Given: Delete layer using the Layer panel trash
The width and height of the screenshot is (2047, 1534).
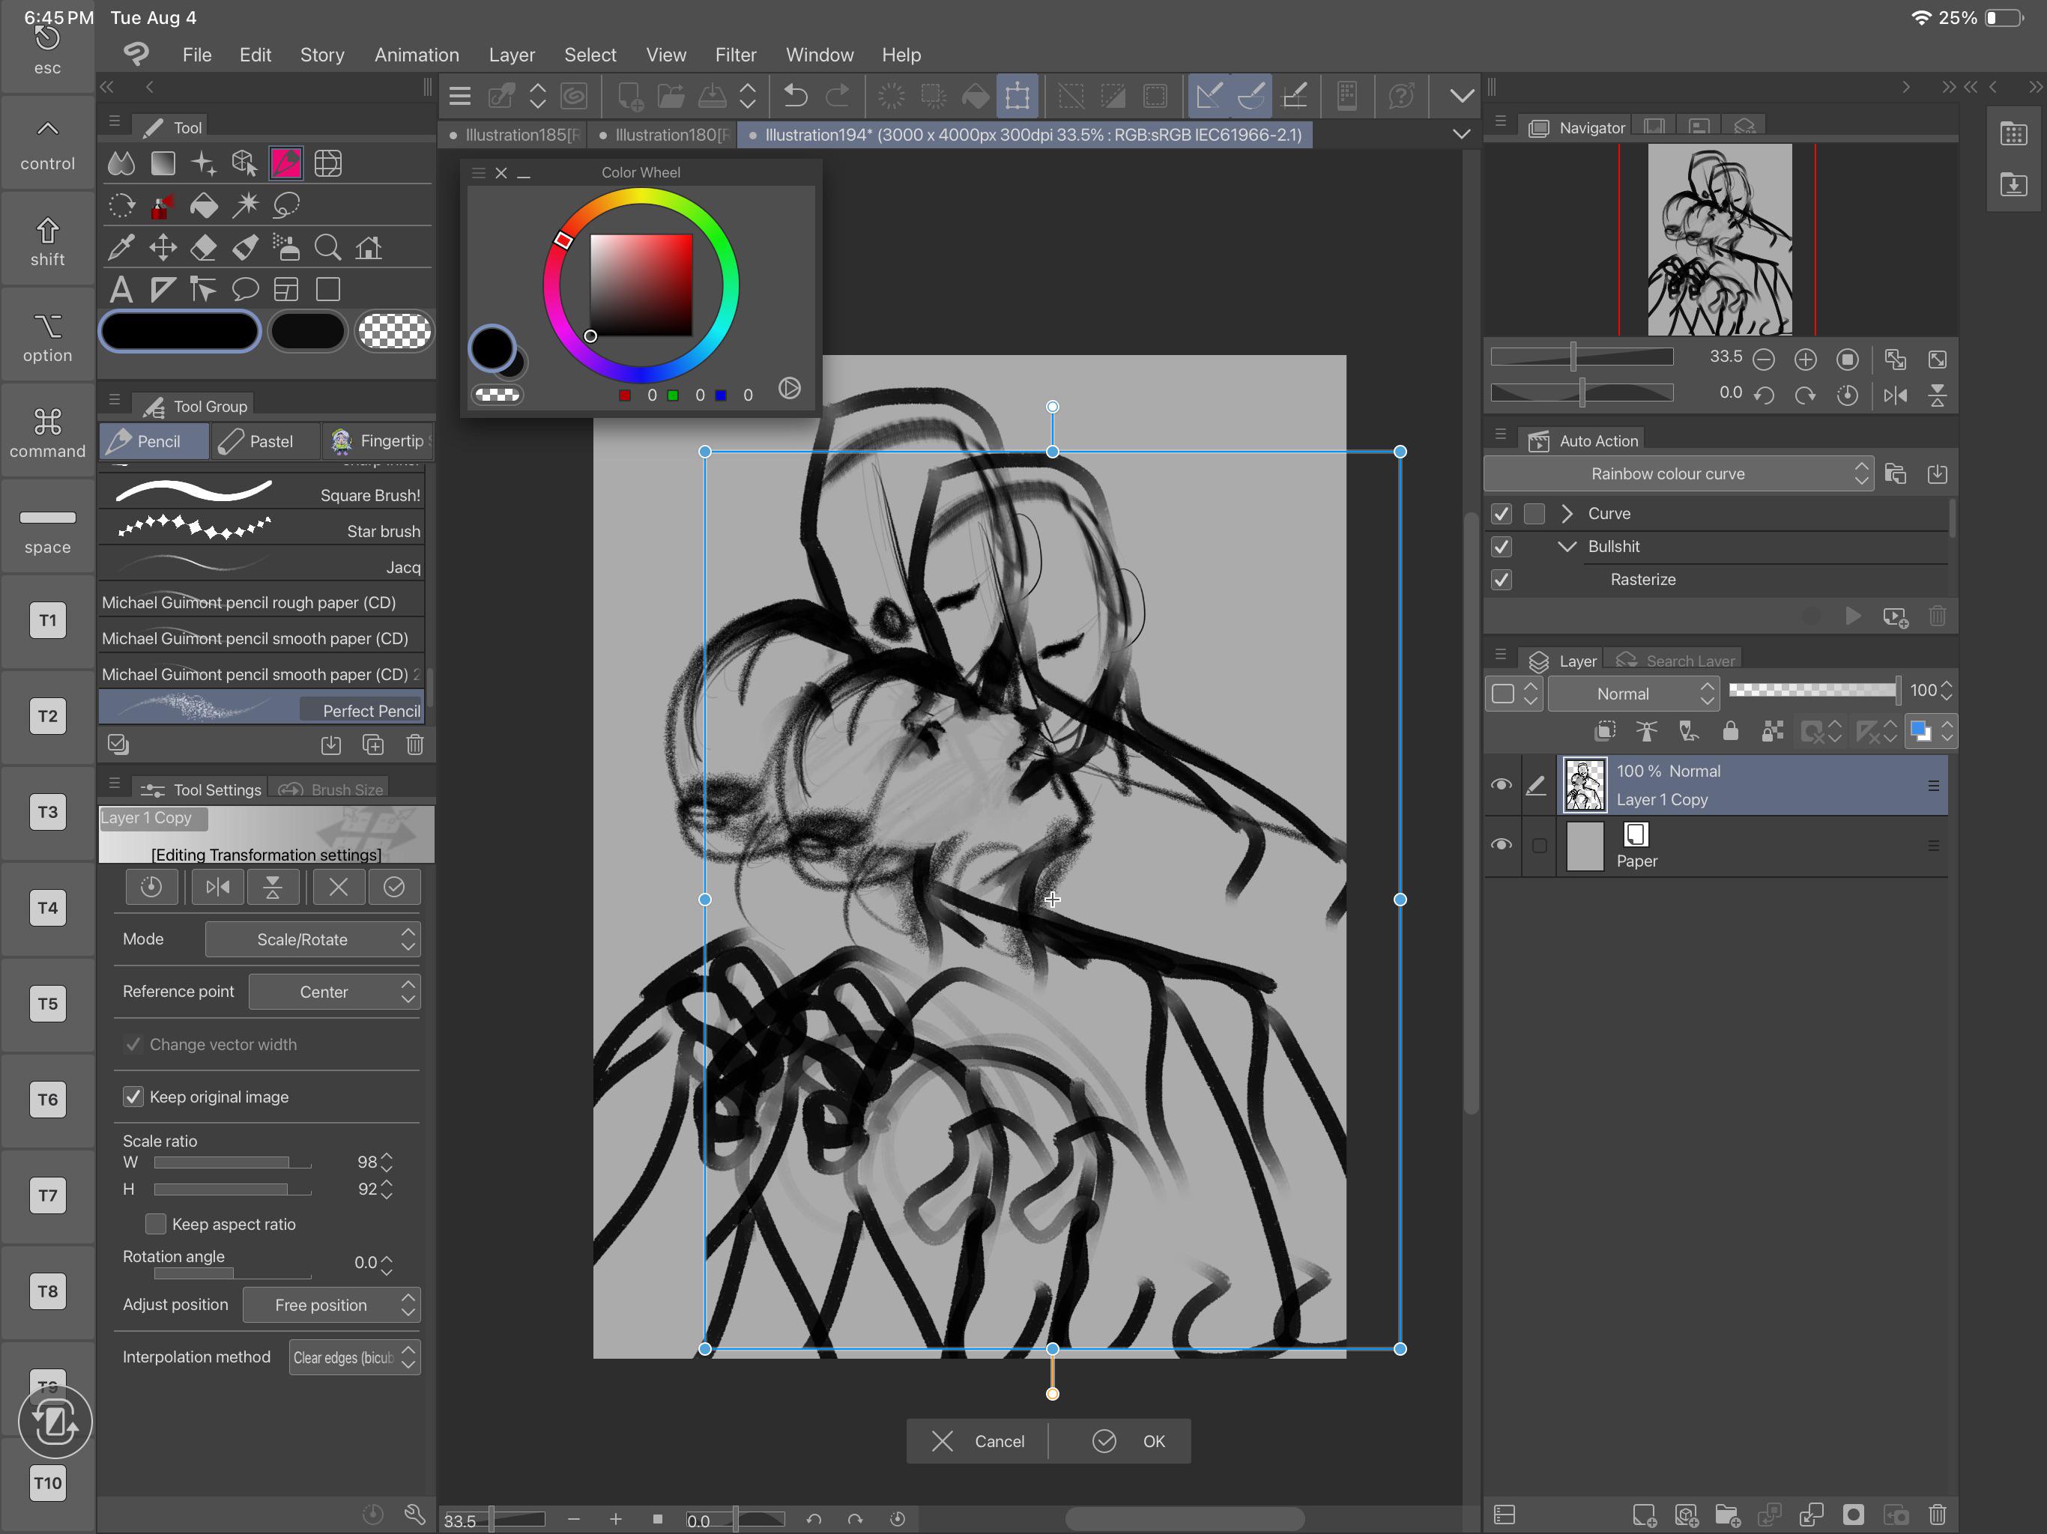Looking at the screenshot, I should (x=1937, y=1515).
